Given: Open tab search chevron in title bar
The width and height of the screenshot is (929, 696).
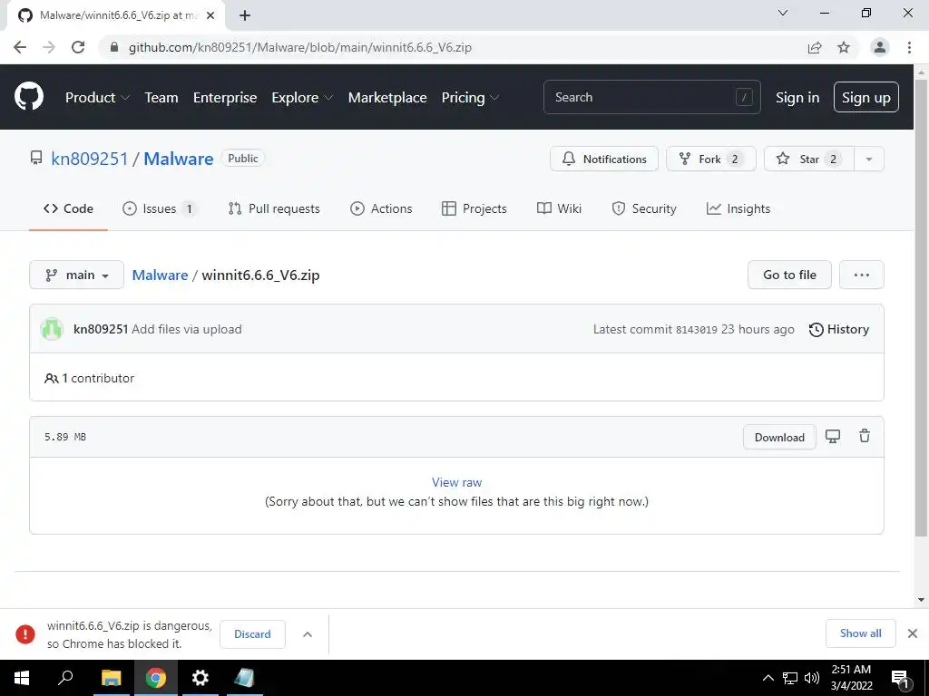Looking at the screenshot, I should 783,13.
